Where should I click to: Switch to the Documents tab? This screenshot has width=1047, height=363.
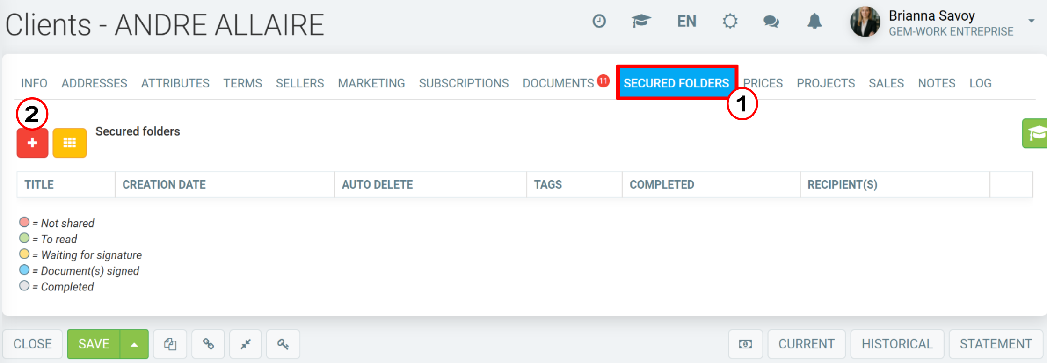[558, 83]
